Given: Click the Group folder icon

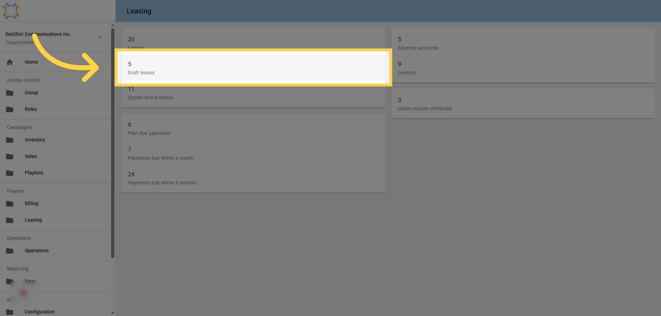Looking at the screenshot, I should 10,93.
